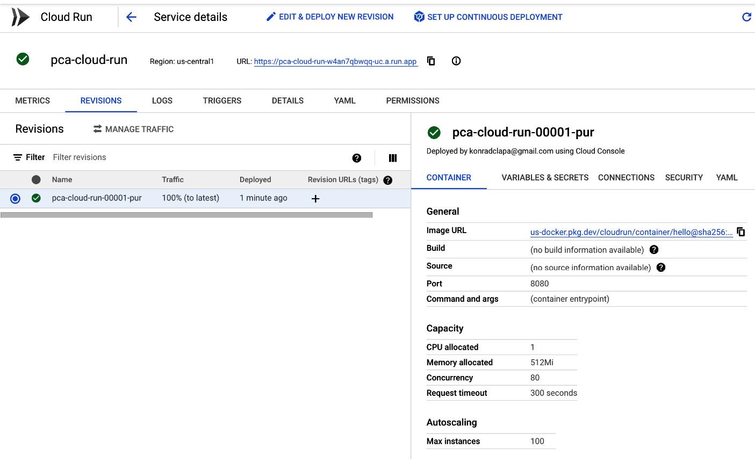
Task: Click the refresh icon at top right
Action: 746,17
